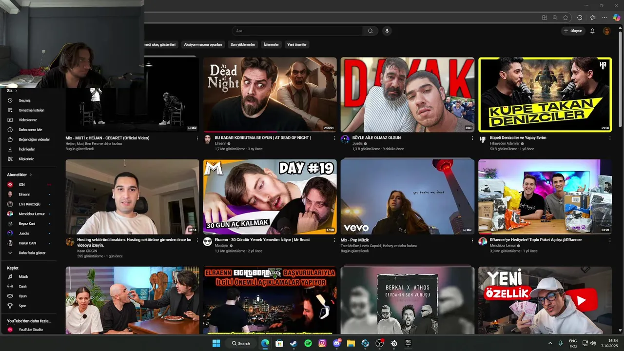Open options menu for Küpeli Denizciler video

coord(610,138)
